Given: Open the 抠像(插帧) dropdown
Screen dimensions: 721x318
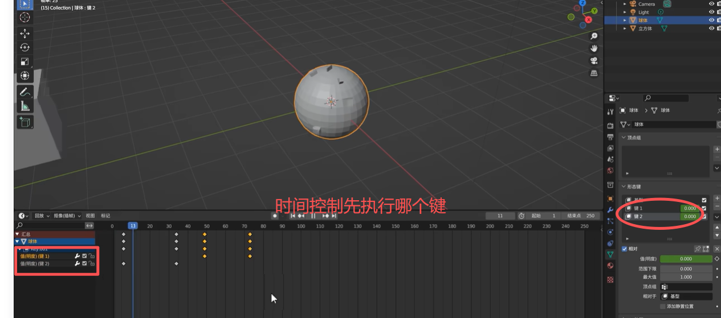Looking at the screenshot, I should (x=67, y=216).
